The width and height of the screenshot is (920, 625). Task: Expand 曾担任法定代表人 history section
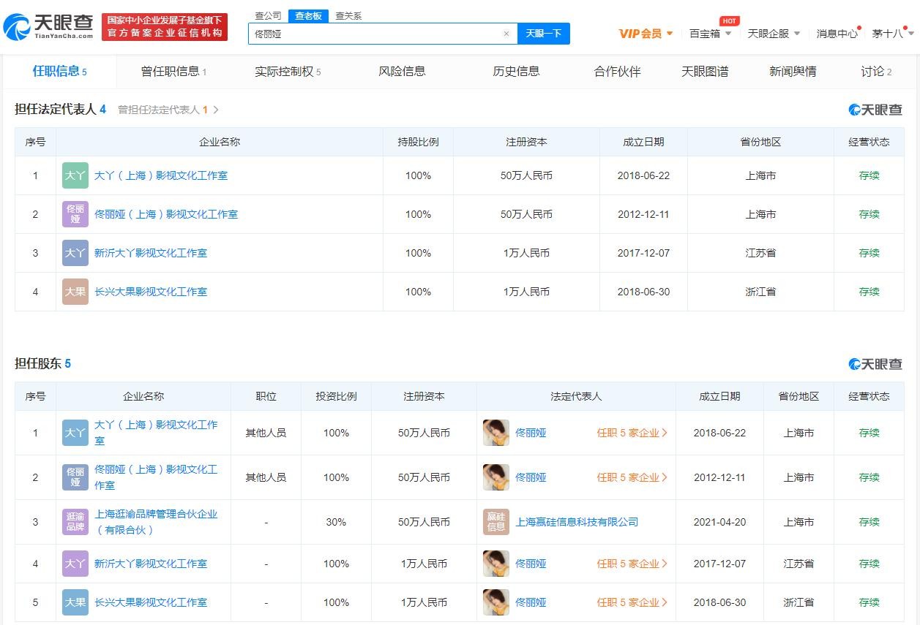tap(168, 110)
